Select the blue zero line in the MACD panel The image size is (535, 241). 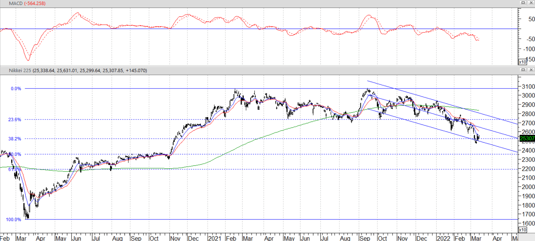139,29
